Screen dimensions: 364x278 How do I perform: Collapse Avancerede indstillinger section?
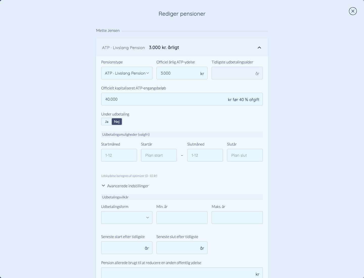[125, 186]
